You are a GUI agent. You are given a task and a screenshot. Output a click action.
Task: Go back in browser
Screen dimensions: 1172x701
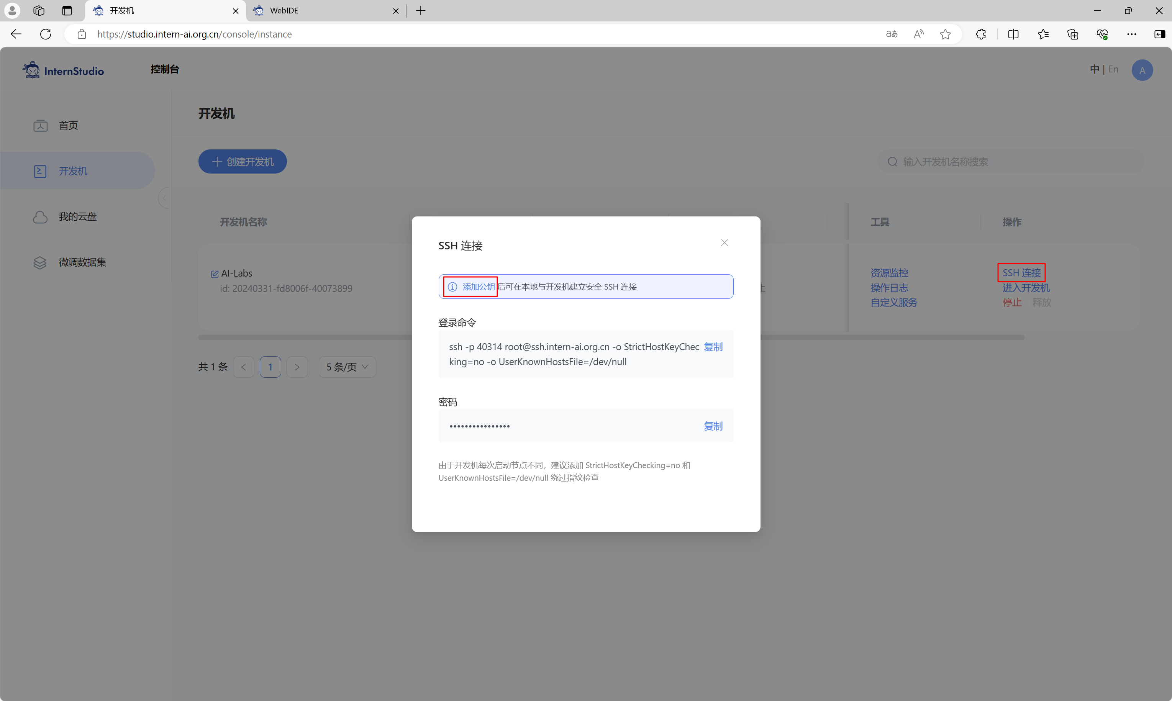click(x=16, y=34)
